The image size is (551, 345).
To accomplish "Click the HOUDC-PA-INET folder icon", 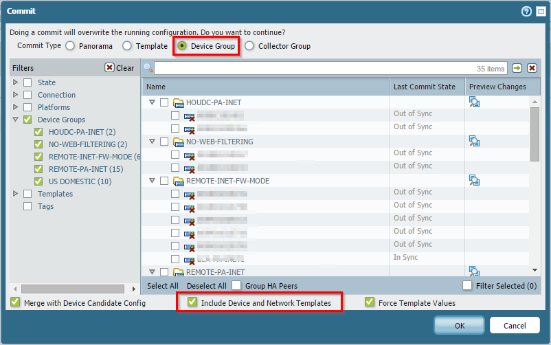I will pyautogui.click(x=179, y=102).
